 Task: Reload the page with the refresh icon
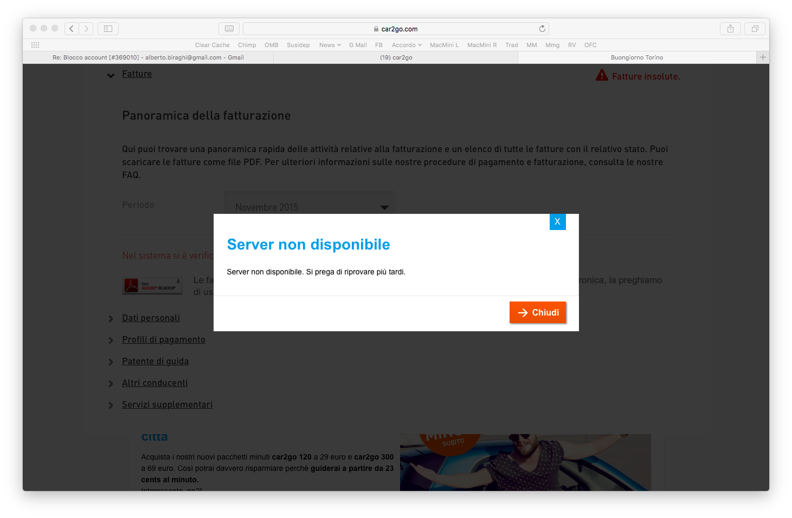[542, 29]
